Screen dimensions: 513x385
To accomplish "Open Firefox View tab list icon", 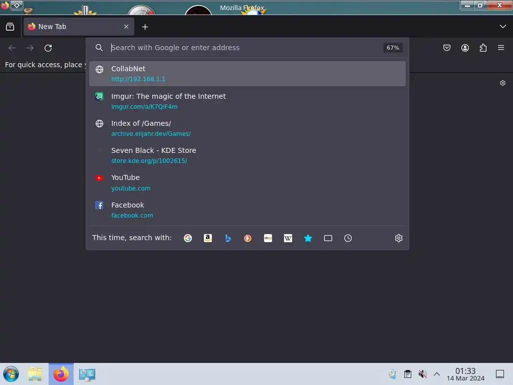I will tap(10, 27).
